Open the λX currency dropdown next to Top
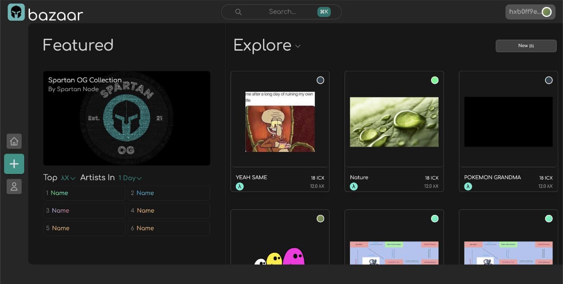The image size is (563, 284). click(68, 178)
